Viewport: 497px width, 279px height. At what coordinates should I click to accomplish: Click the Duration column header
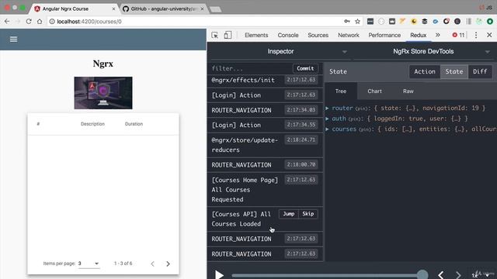(x=134, y=124)
